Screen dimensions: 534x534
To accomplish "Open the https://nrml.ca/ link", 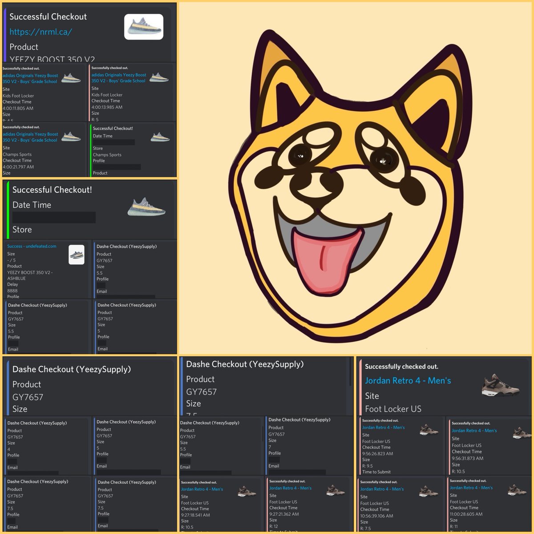I will coord(40,32).
